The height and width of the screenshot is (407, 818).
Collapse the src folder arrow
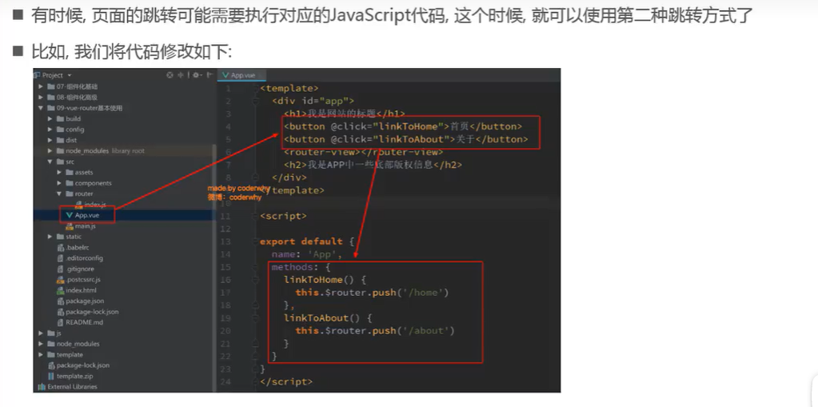coord(50,162)
